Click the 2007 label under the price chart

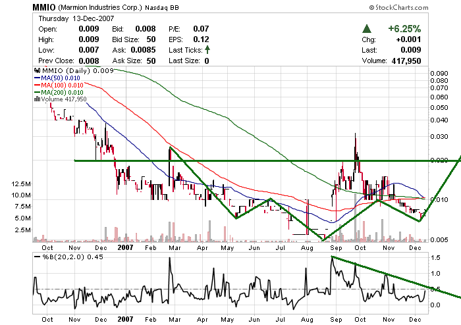pyautogui.click(x=126, y=247)
